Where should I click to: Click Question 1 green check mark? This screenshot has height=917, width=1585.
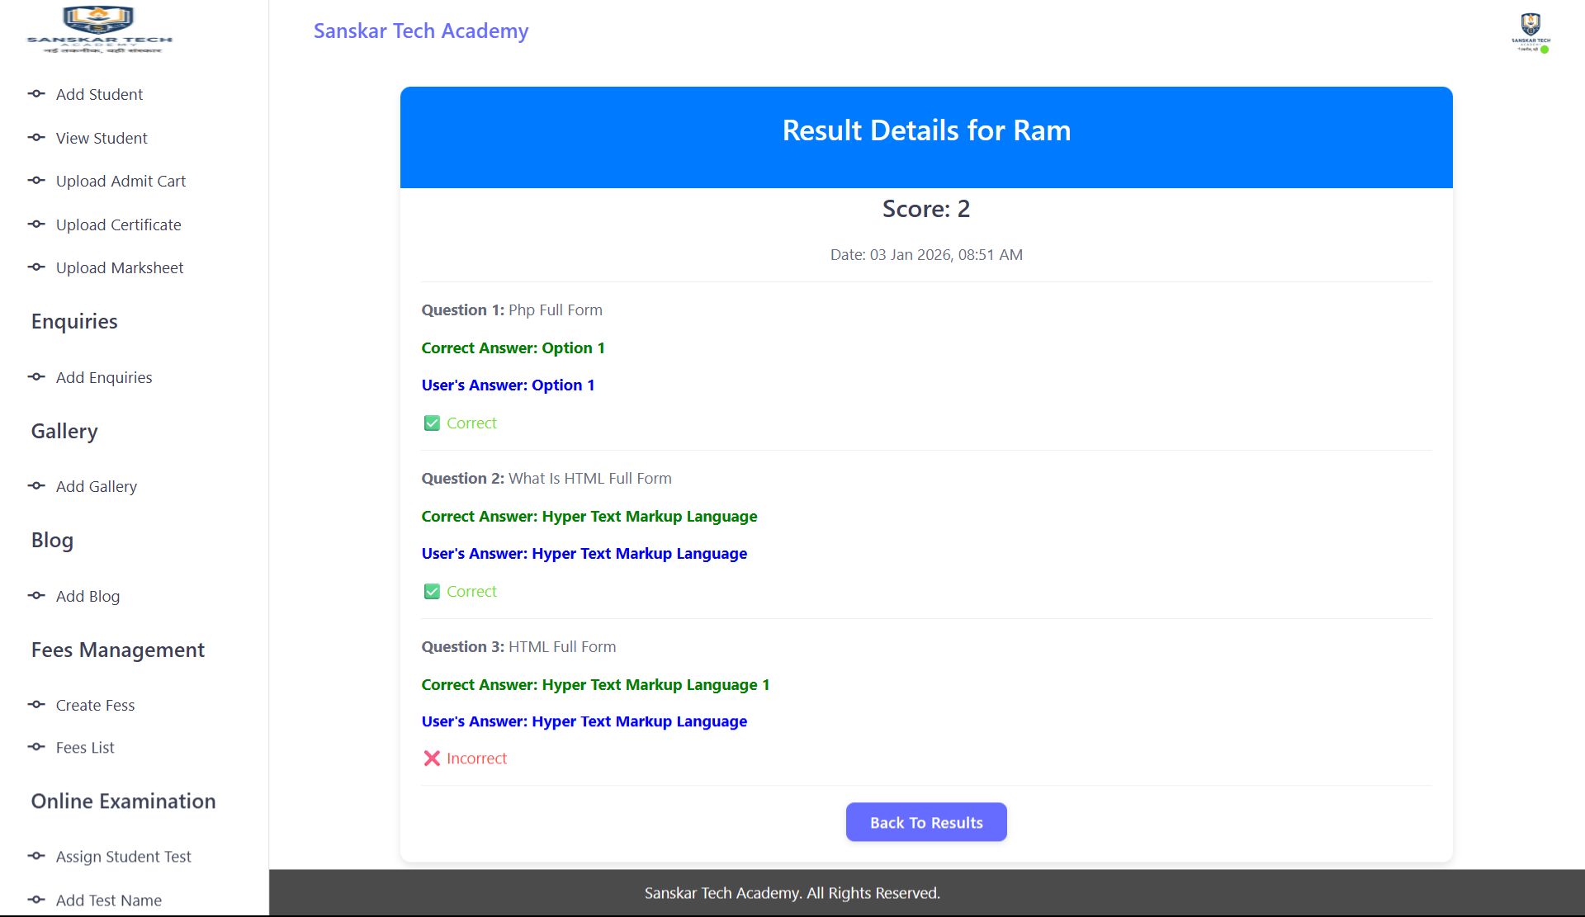[x=432, y=423]
